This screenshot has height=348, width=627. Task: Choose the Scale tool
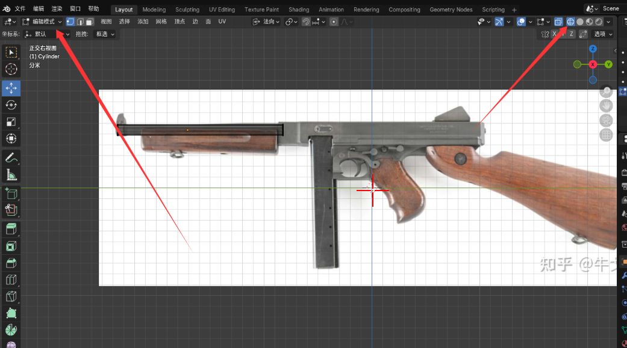tap(11, 122)
